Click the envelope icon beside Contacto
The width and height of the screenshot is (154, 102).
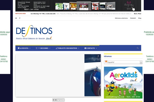[85, 48]
